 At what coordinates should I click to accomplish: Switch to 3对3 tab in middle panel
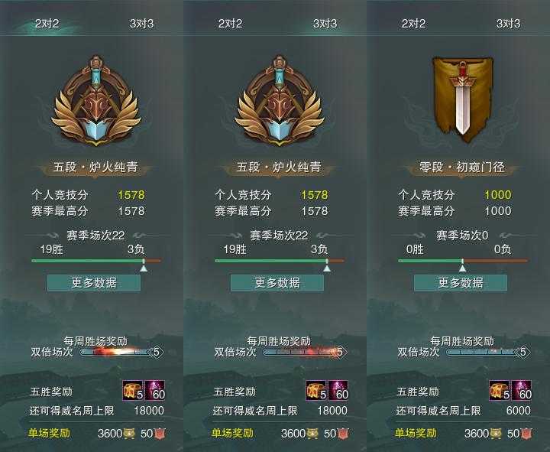pos(325,24)
